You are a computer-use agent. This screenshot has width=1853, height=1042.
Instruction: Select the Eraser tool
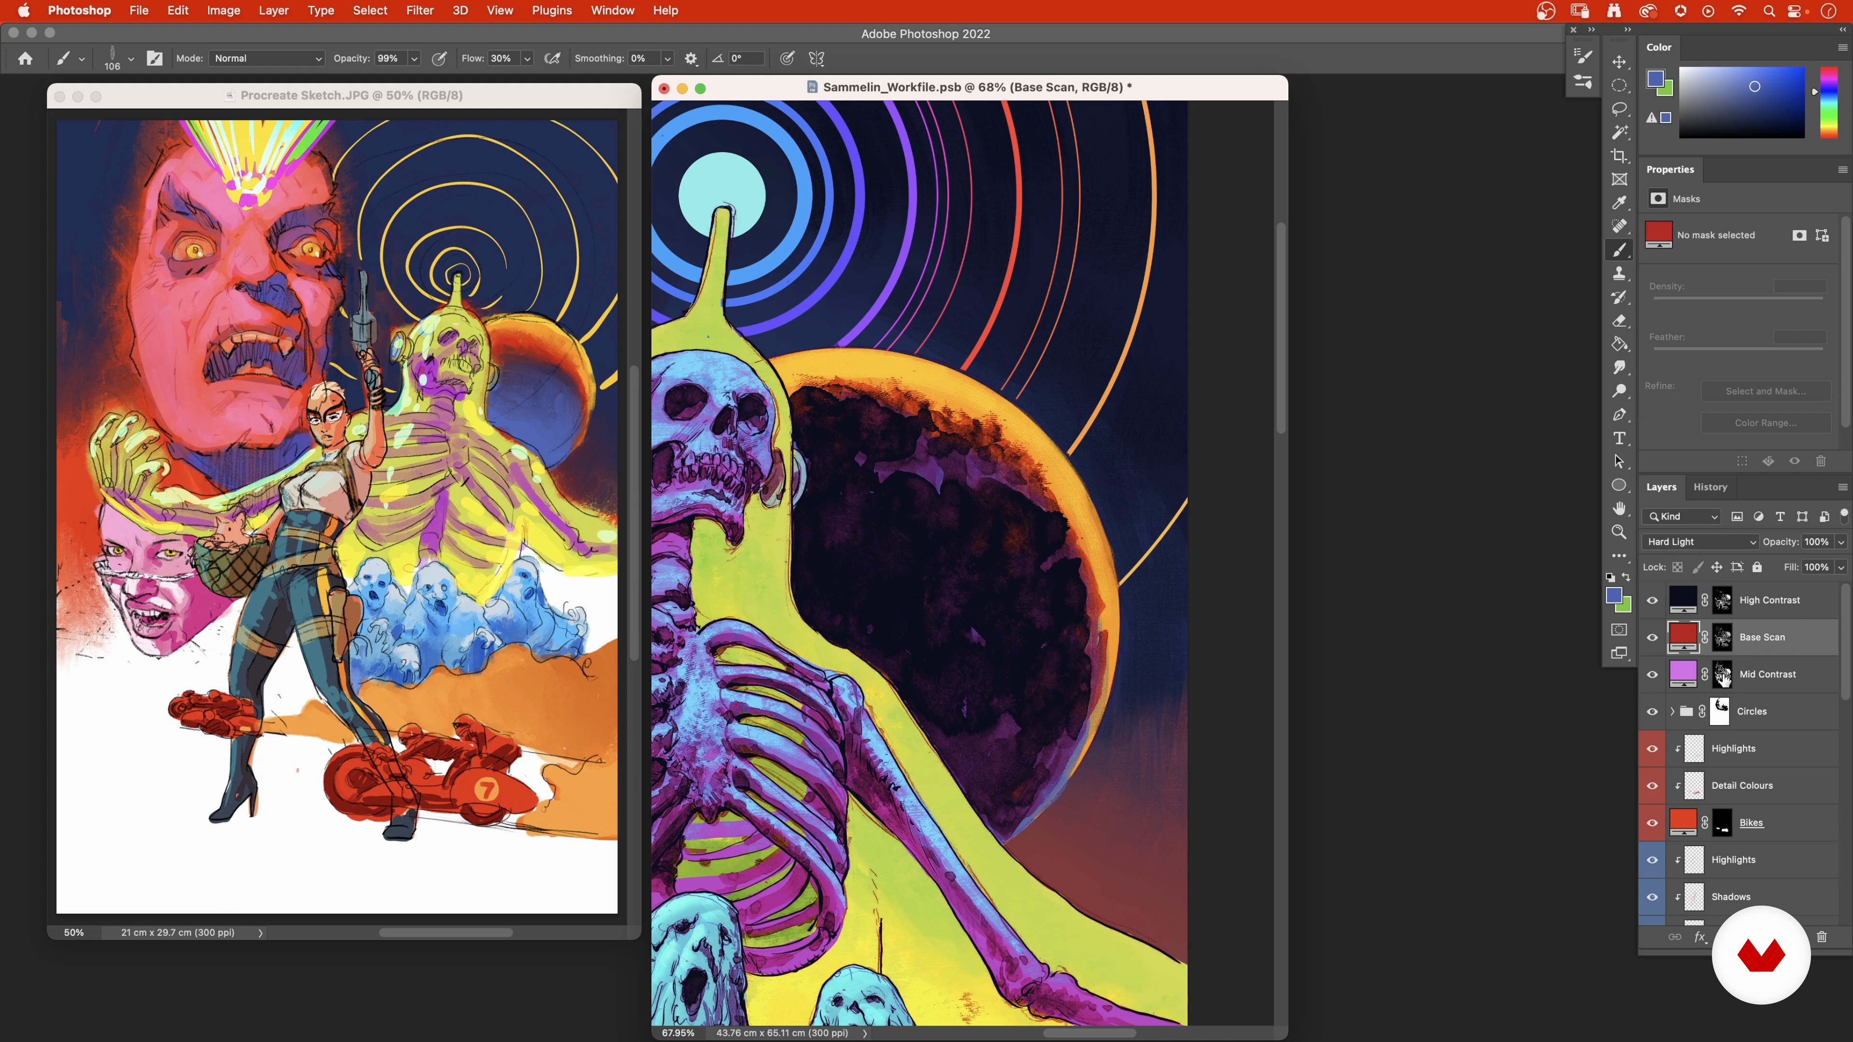pos(1619,321)
